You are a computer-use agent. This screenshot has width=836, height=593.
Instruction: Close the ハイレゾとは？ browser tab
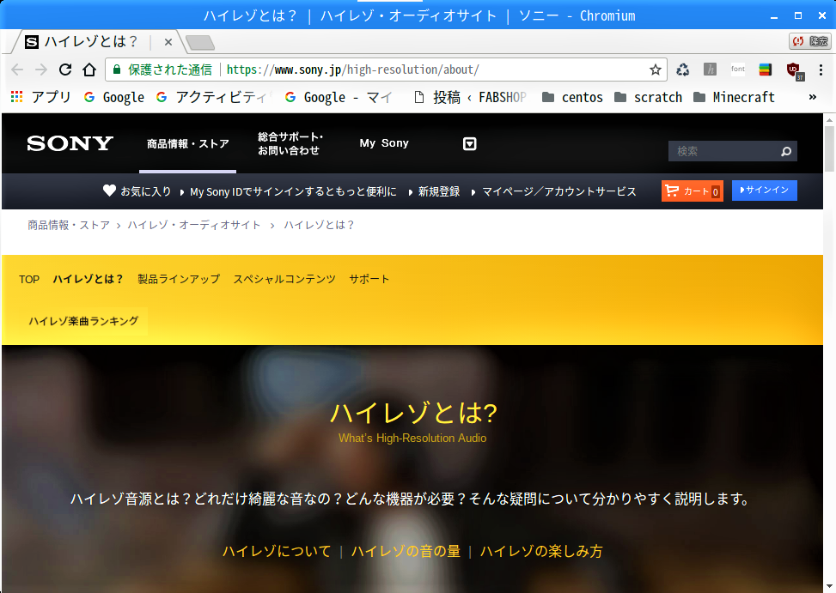(x=168, y=41)
